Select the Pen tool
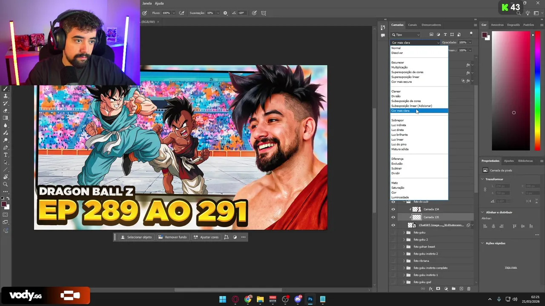This screenshot has height=306, width=545. pyautogui.click(x=6, y=147)
